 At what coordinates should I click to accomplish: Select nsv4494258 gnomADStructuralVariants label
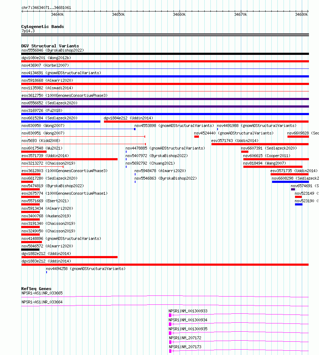coord(86,269)
